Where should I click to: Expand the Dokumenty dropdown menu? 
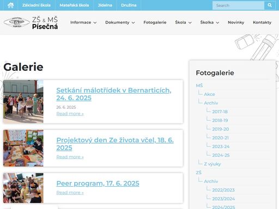[120, 22]
